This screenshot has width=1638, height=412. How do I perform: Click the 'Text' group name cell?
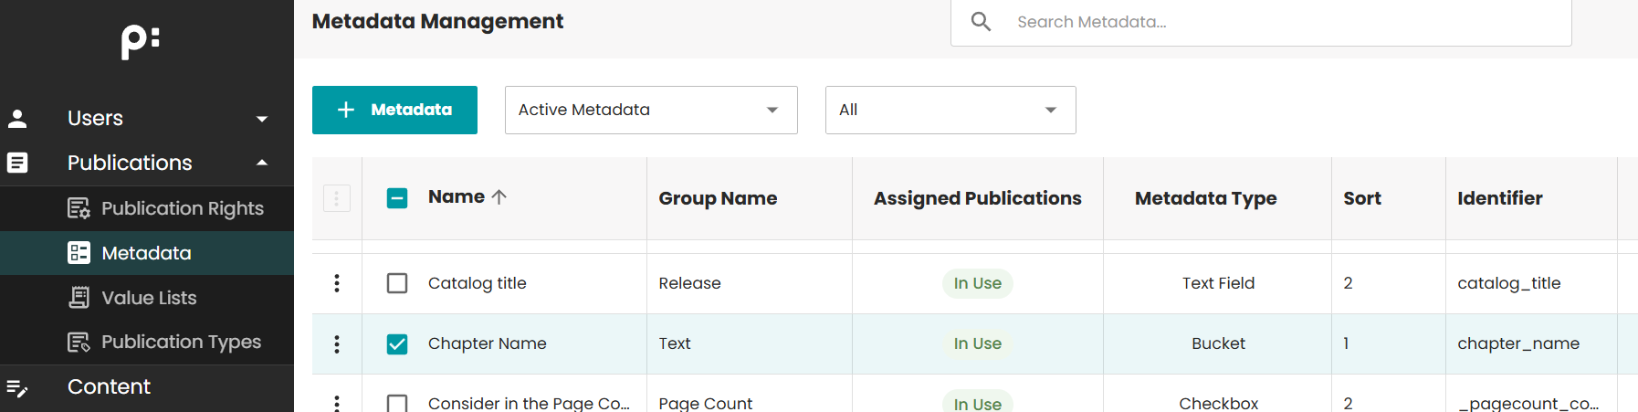(674, 343)
